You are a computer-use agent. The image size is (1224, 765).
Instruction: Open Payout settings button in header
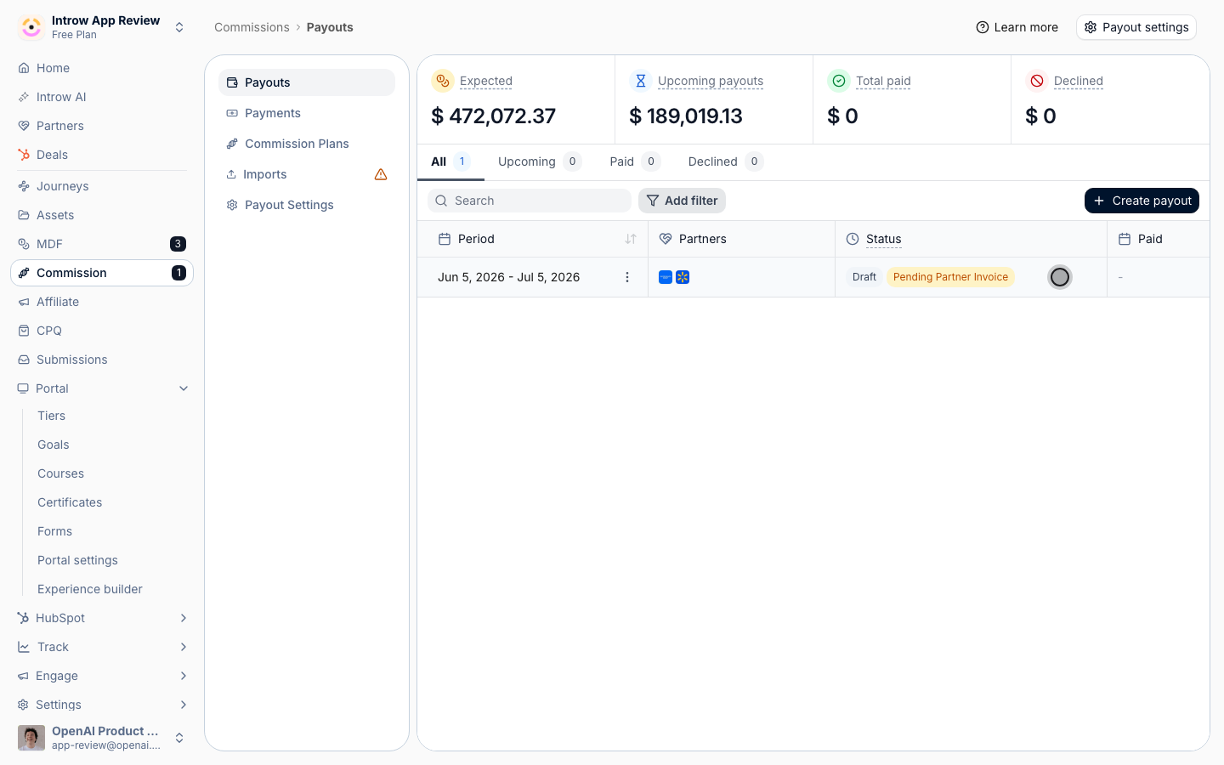[1136, 27]
